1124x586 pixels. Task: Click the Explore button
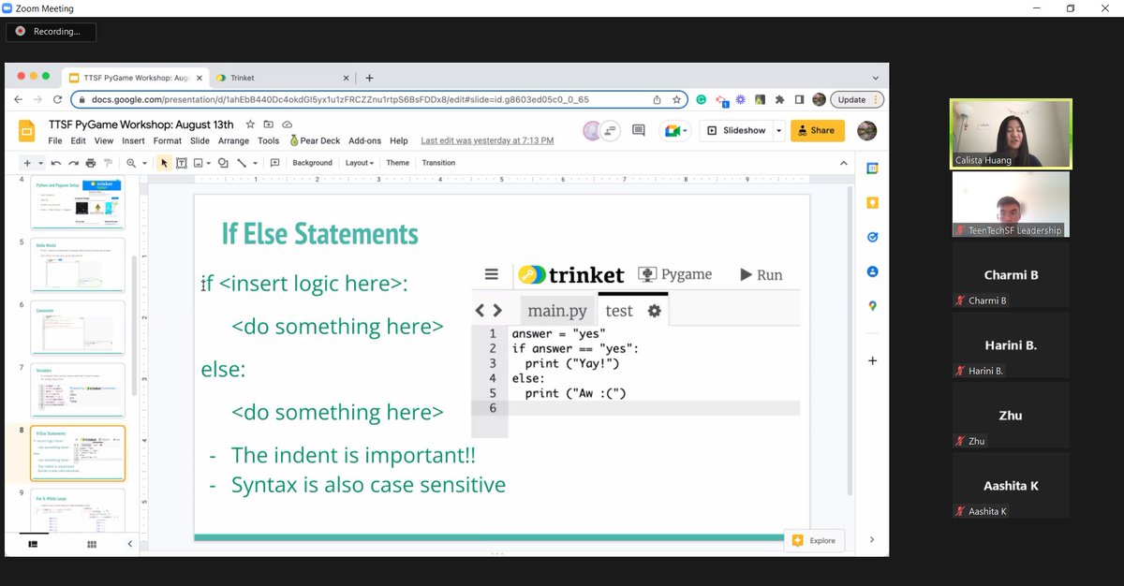coord(813,540)
